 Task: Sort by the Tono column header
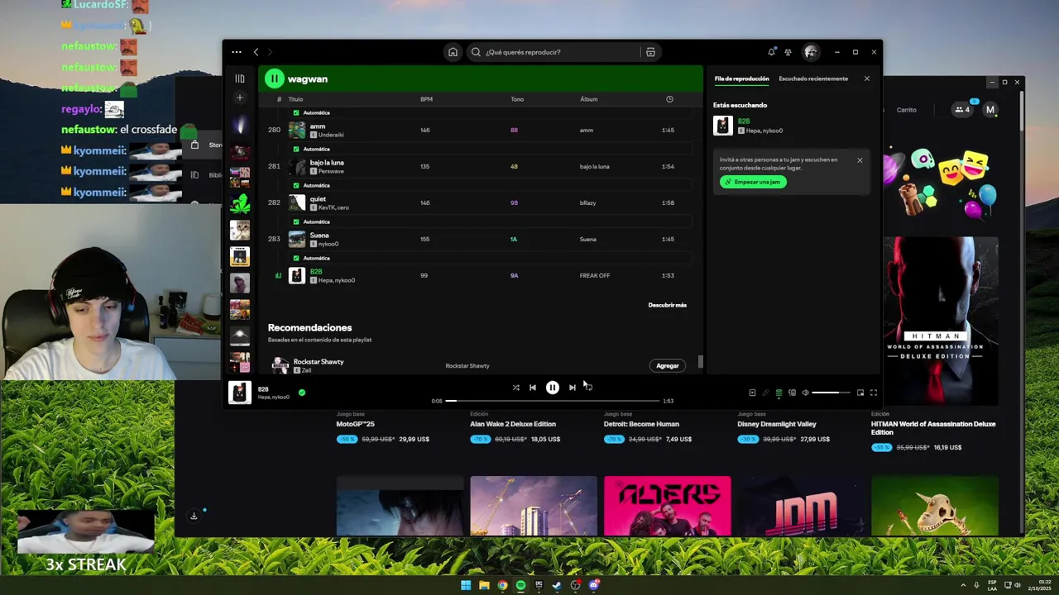tap(517, 99)
